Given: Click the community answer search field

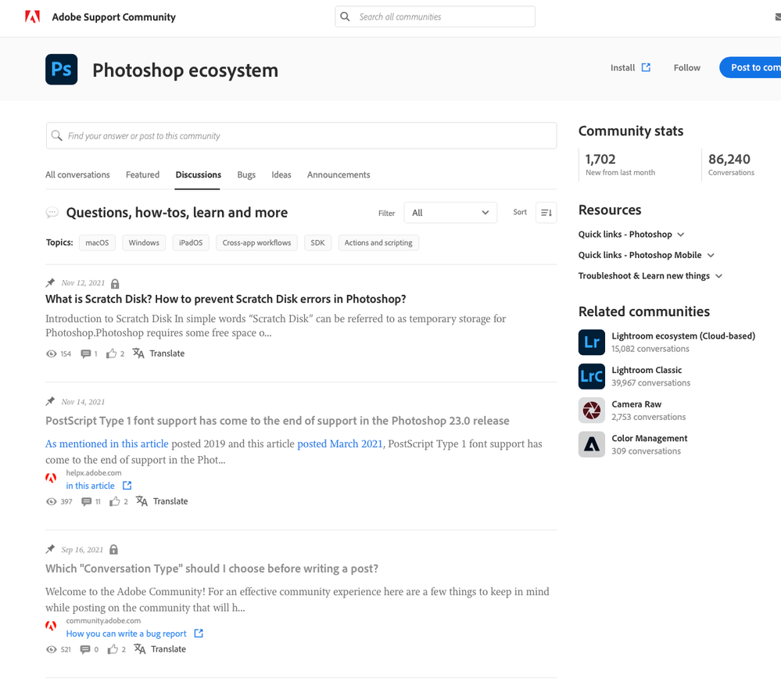Looking at the screenshot, I should tap(301, 136).
